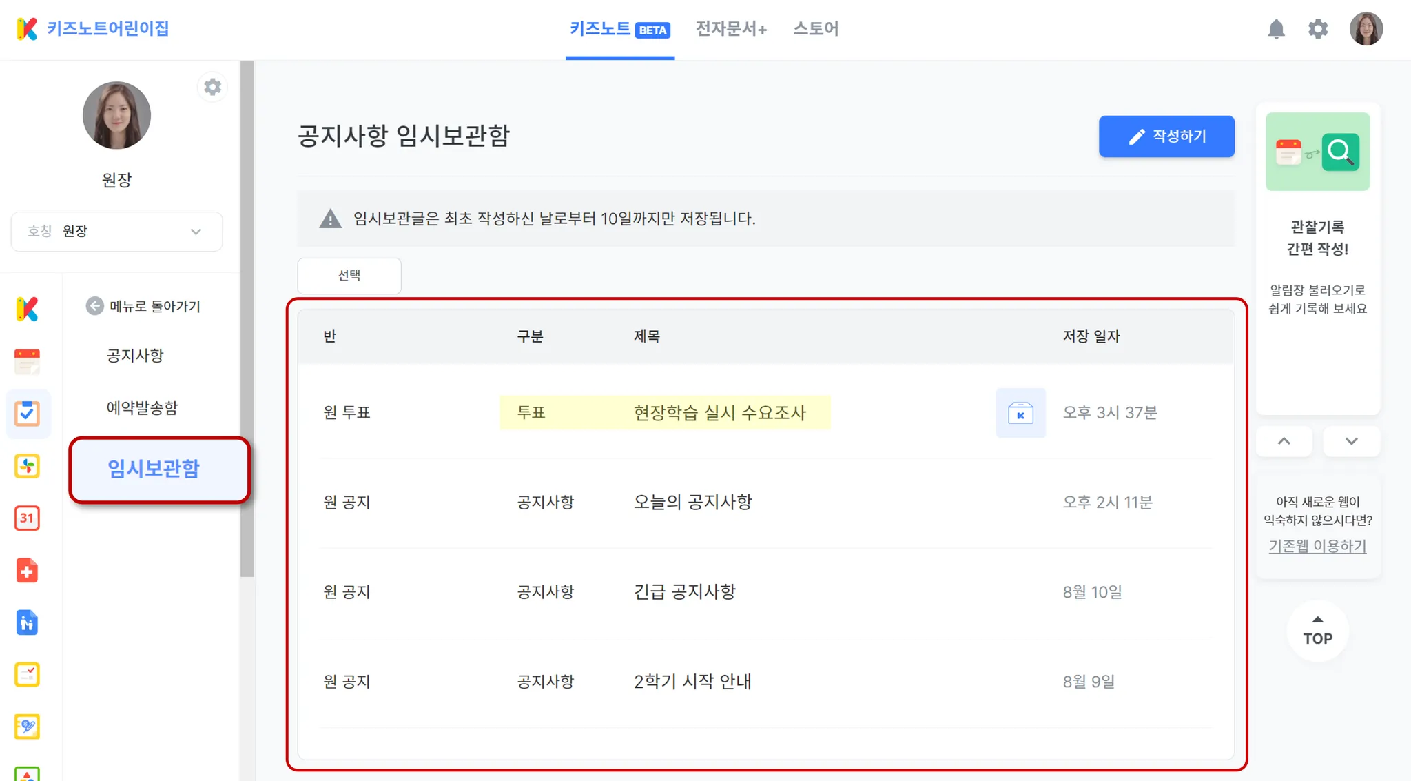This screenshot has width=1411, height=781.
Task: Click the Kidsnote archive icon on vote row
Action: pyautogui.click(x=1020, y=413)
